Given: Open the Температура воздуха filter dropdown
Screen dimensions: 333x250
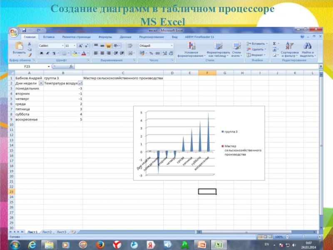Looking at the screenshot, I should 80,83.
